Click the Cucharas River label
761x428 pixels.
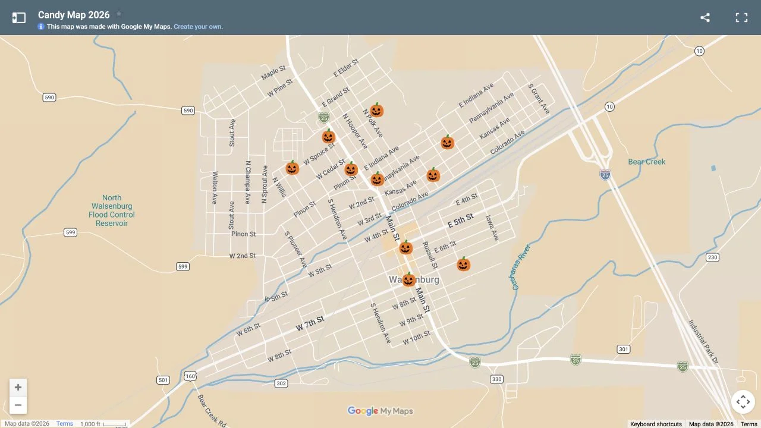click(521, 267)
